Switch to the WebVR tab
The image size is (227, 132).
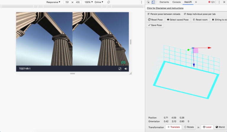tap(188, 2)
